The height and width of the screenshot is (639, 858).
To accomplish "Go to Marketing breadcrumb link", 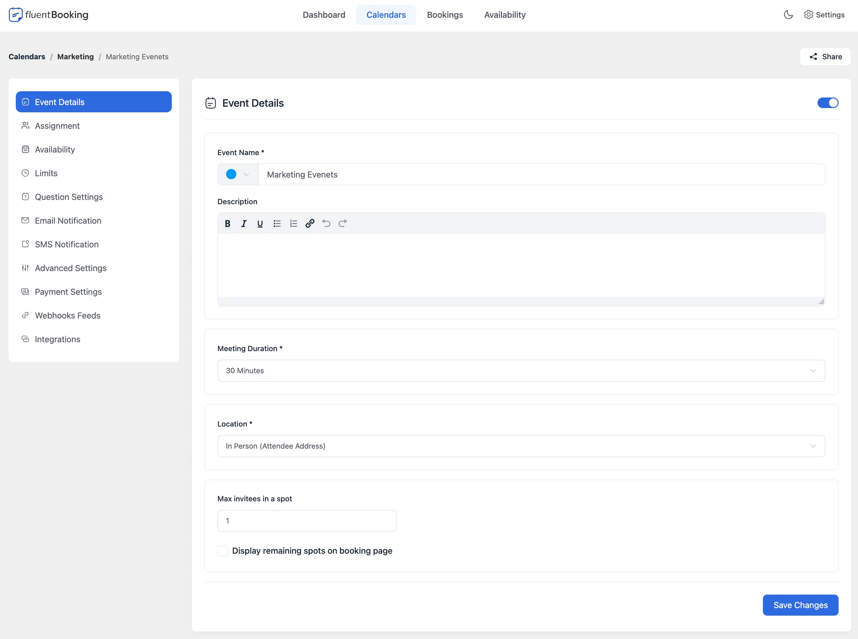I will (x=75, y=56).
